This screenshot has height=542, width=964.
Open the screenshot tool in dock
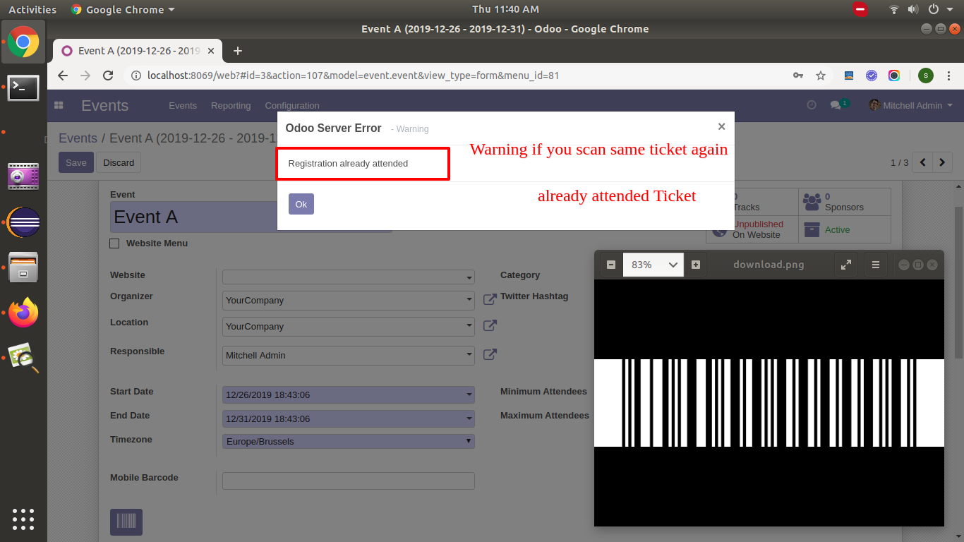pyautogui.click(x=23, y=176)
